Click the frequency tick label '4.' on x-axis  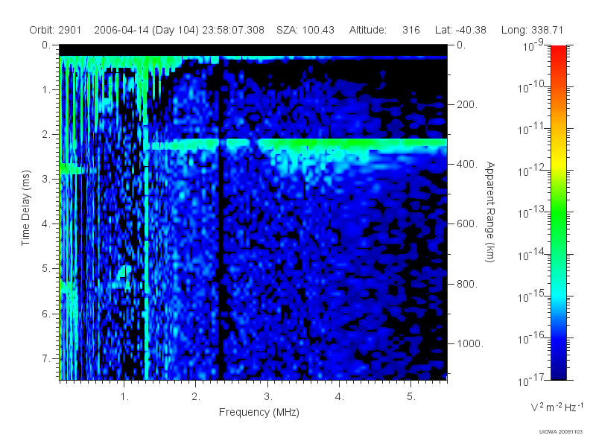click(x=340, y=397)
